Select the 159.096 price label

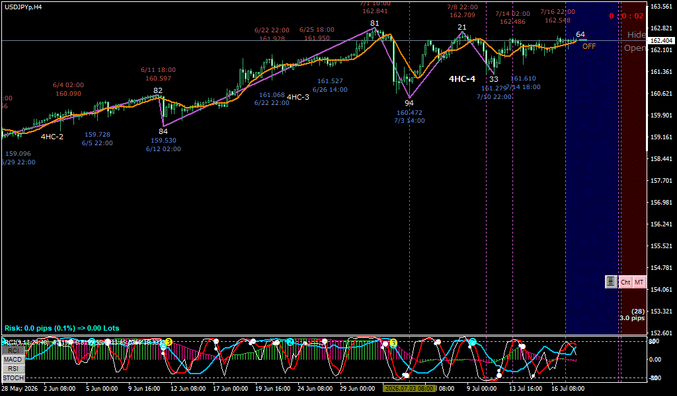click(x=18, y=153)
